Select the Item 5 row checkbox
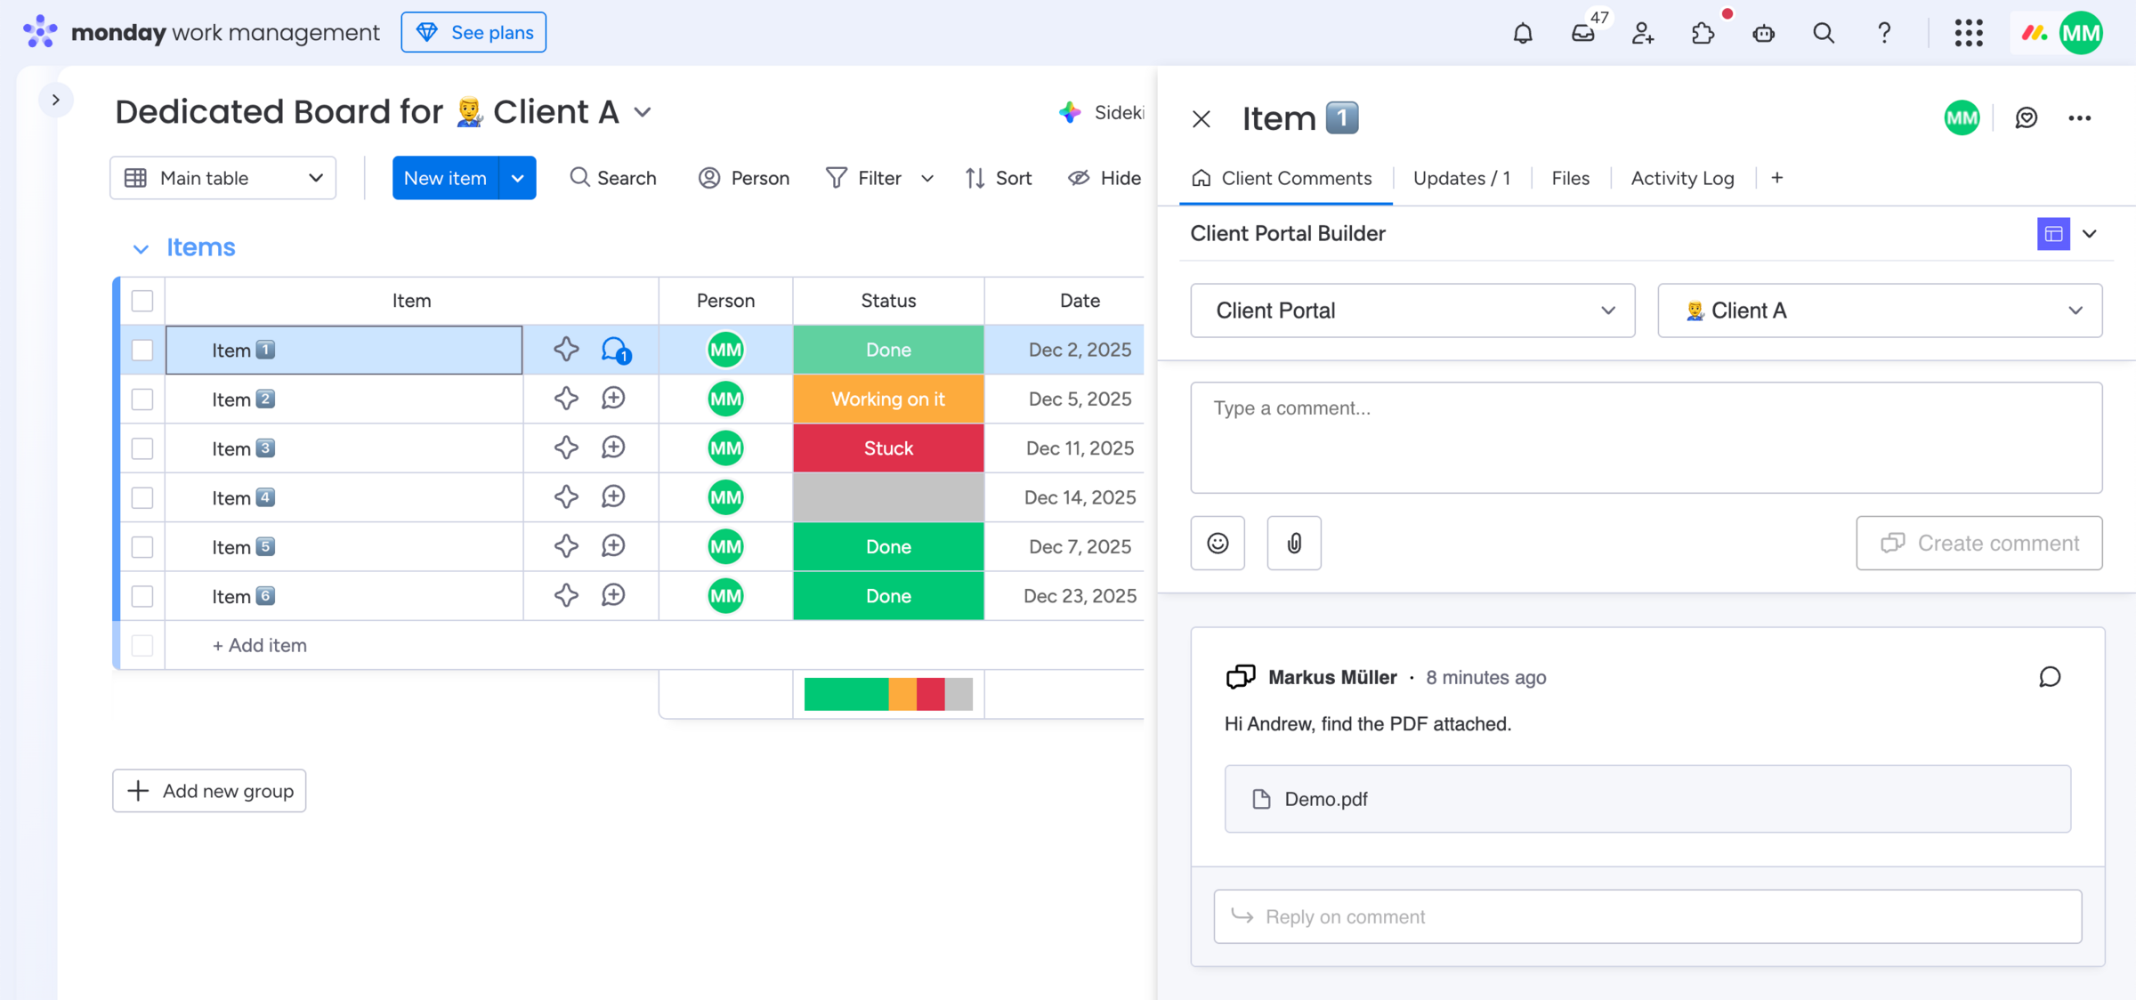This screenshot has width=2136, height=1000. (x=142, y=547)
